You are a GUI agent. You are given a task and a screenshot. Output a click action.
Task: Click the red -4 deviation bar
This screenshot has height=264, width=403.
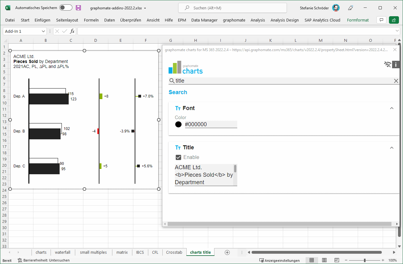click(98, 131)
